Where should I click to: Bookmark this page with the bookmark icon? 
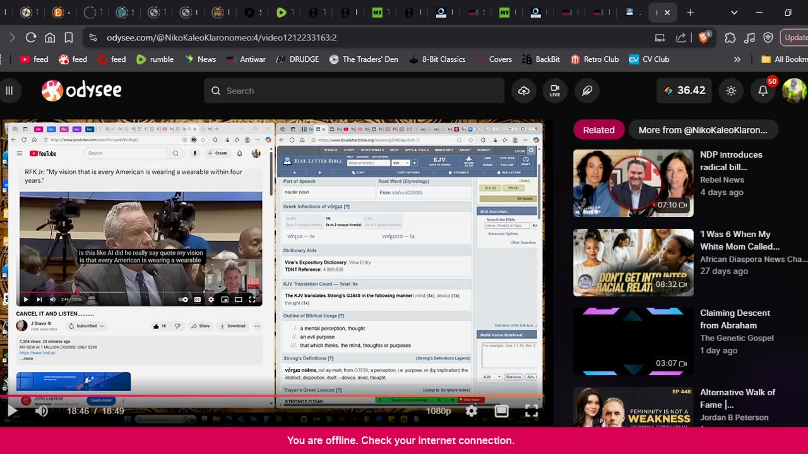pyautogui.click(x=69, y=38)
